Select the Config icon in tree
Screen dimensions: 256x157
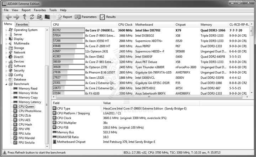point(11,75)
